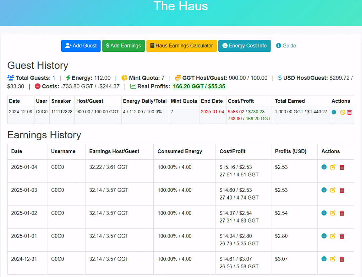The image size is (362, 277).
Task: Delete the 2024-12-31 earnings entry
Action: point(342,259)
